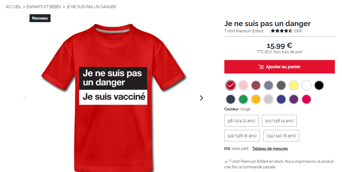This screenshot has width=342, height=172.
Task: Click the cart icon in Ajouter au panier
Action: click(x=261, y=67)
